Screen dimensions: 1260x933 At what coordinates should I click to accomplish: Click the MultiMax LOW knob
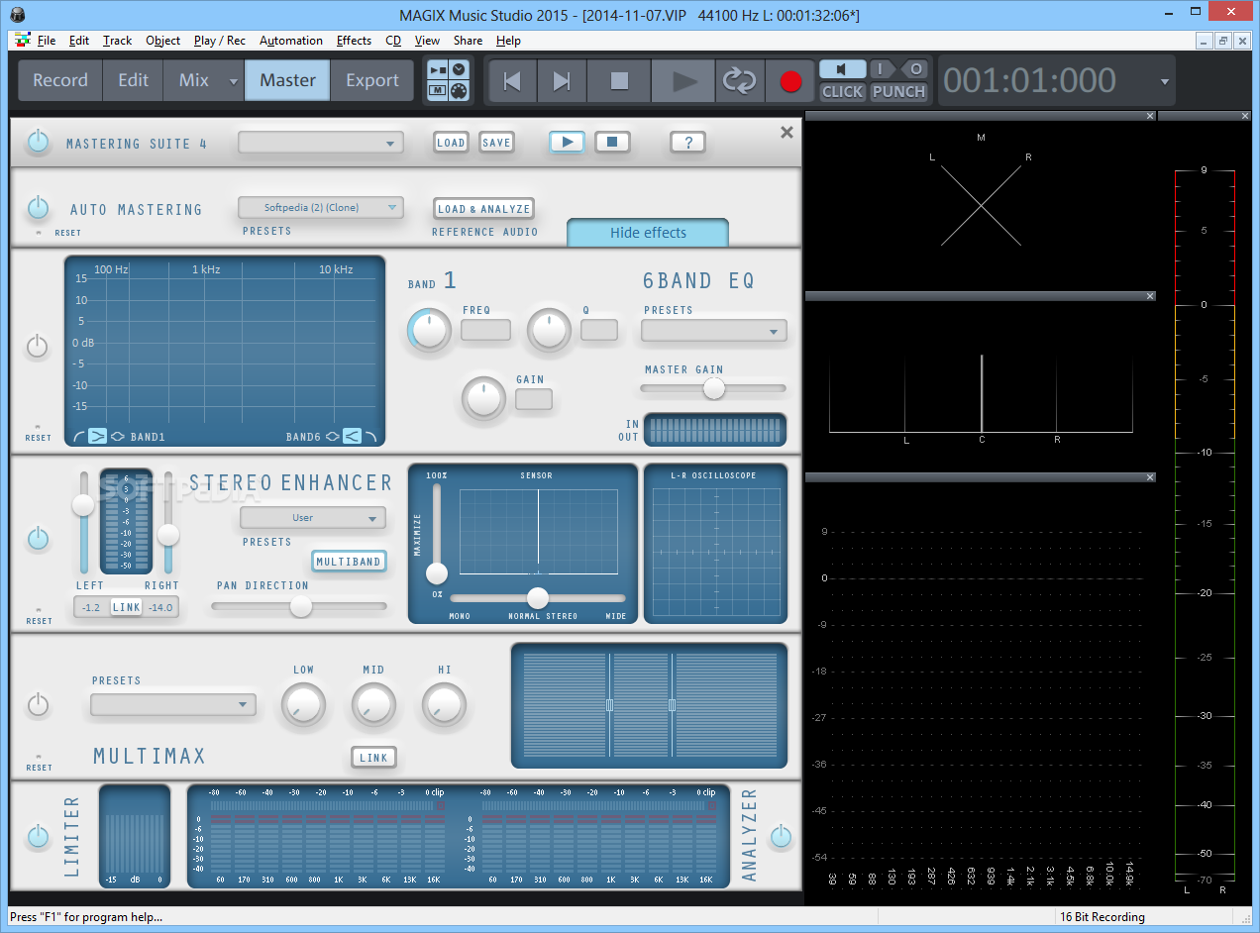tap(303, 706)
